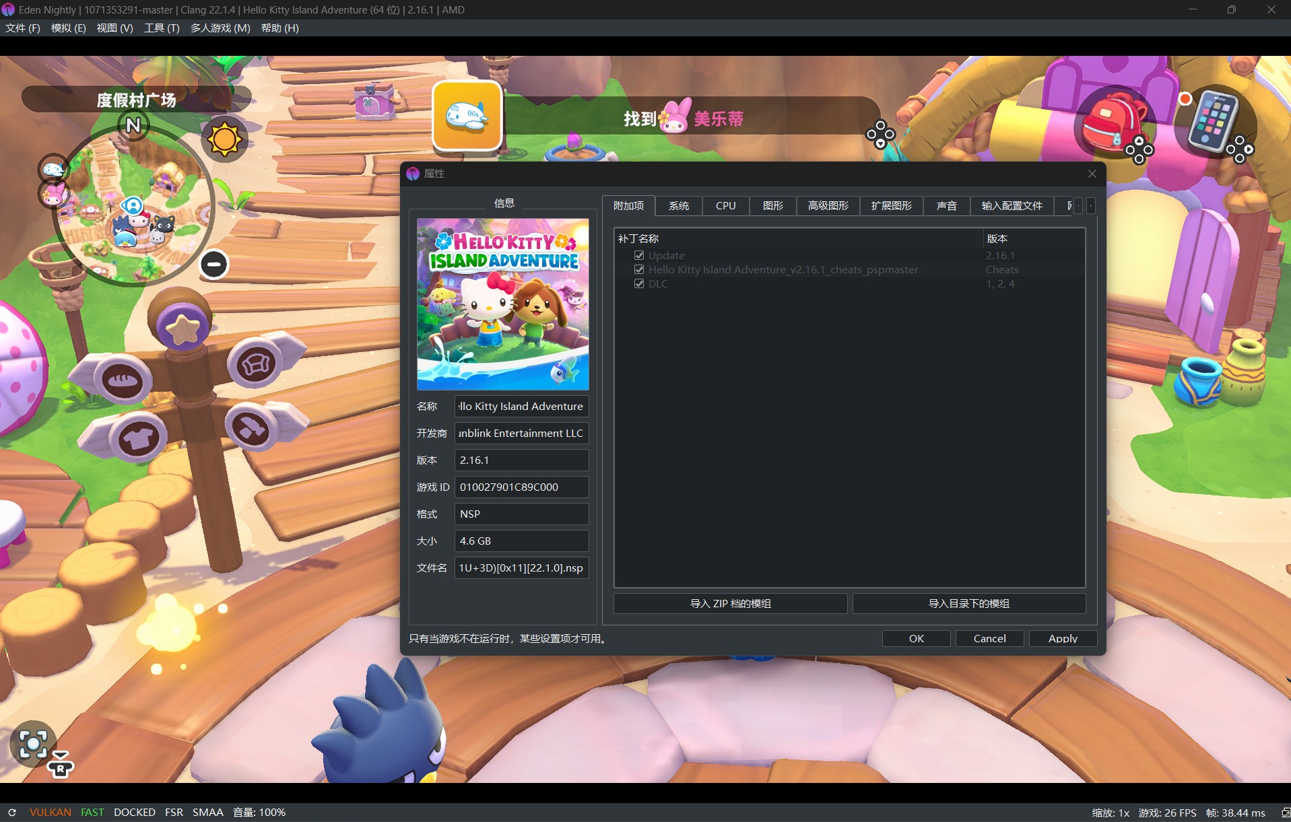
Task: Focus the 大小 field showing 4.6 GB
Action: pyautogui.click(x=521, y=541)
